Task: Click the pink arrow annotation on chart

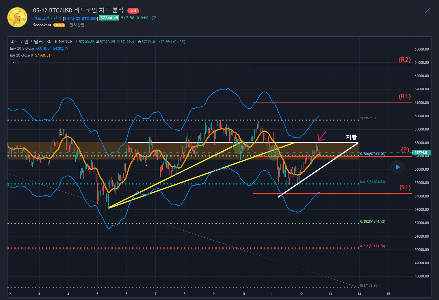Action: pos(321,136)
